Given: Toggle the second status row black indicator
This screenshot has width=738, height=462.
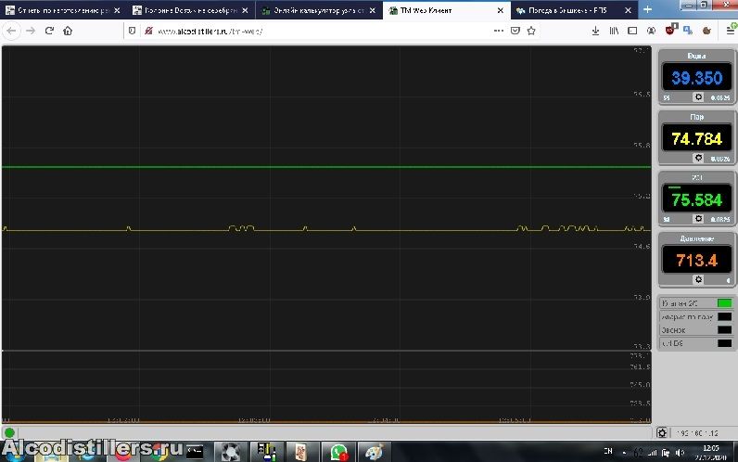Looking at the screenshot, I should (x=724, y=316).
